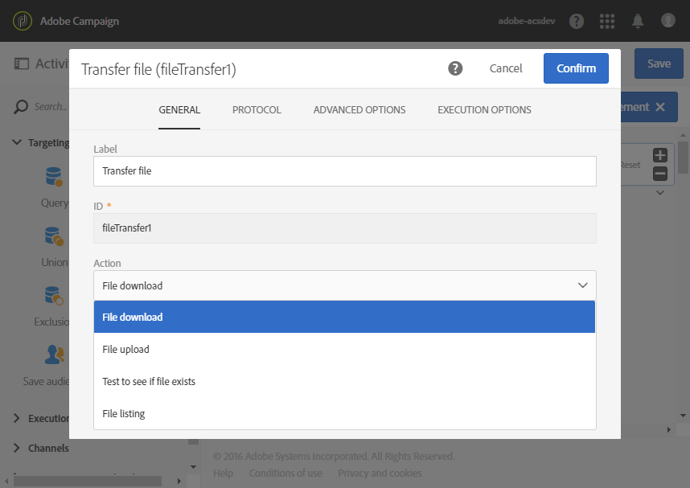Viewport: 690px width, 488px height.
Task: Open the user profile avatar
Action: (x=668, y=20)
